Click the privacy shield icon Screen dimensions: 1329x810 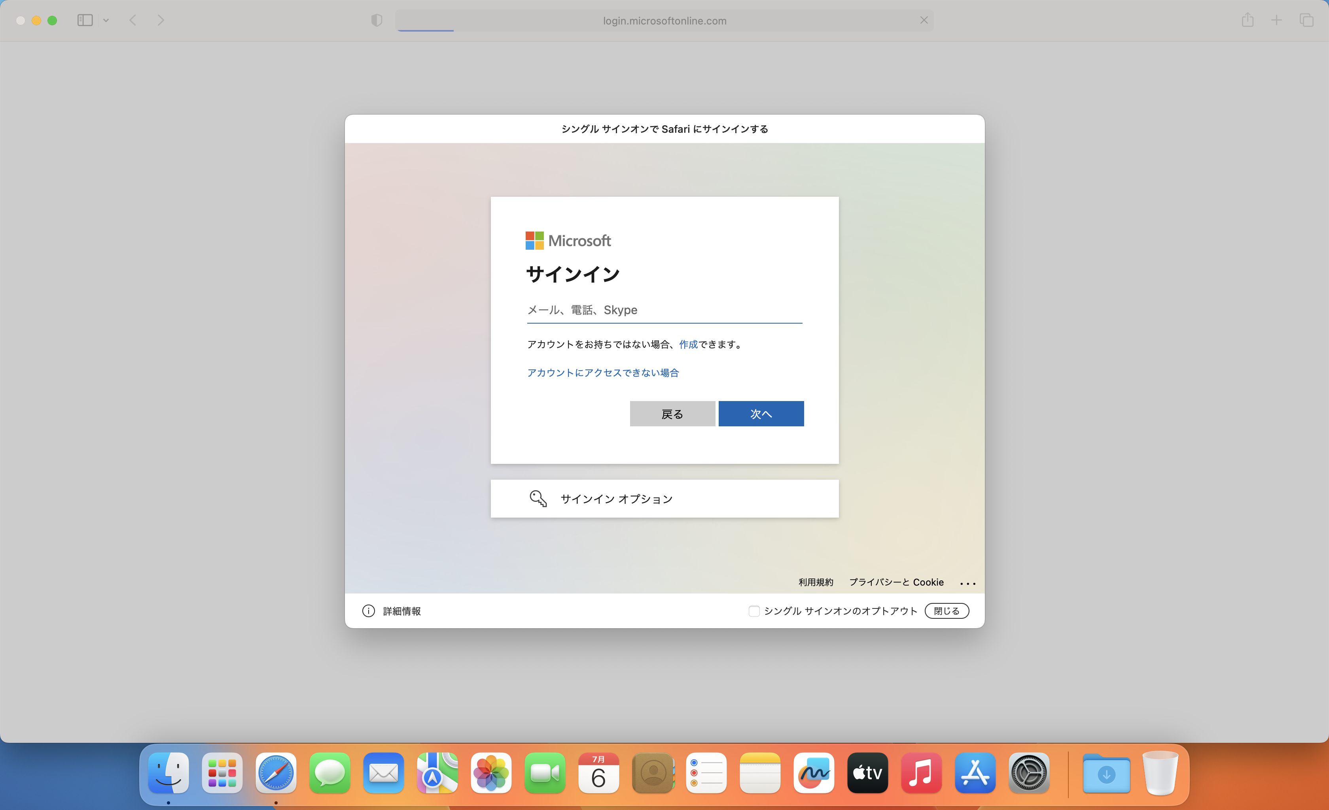[x=377, y=21]
